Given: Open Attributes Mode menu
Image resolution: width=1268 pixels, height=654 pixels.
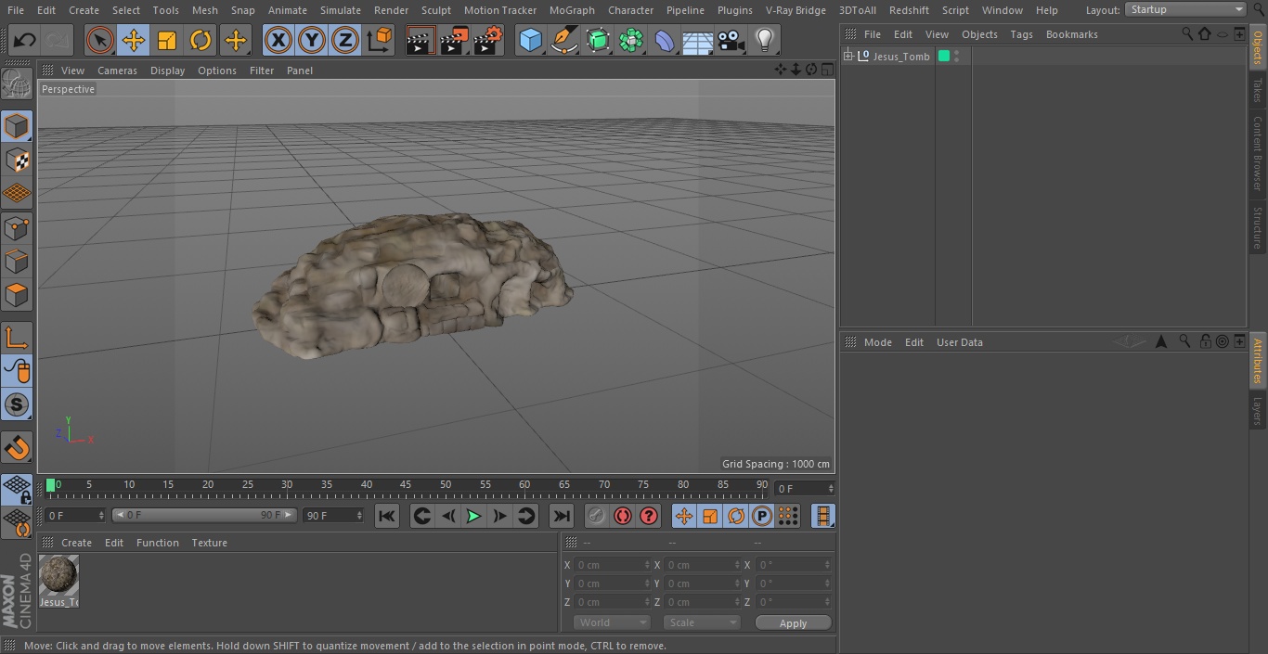Looking at the screenshot, I should [877, 342].
